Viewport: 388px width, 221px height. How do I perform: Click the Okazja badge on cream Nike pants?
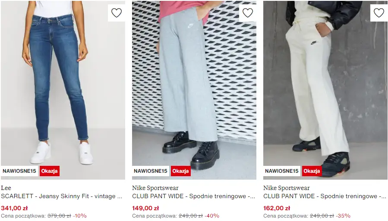pyautogui.click(x=312, y=171)
